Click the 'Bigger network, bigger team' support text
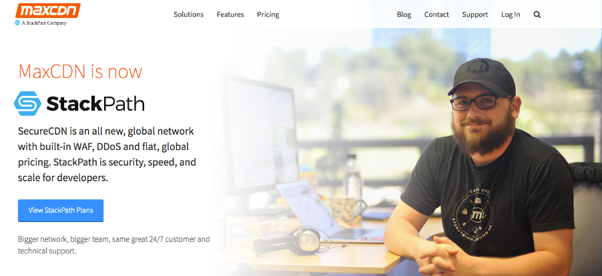602x276 pixels. (113, 245)
